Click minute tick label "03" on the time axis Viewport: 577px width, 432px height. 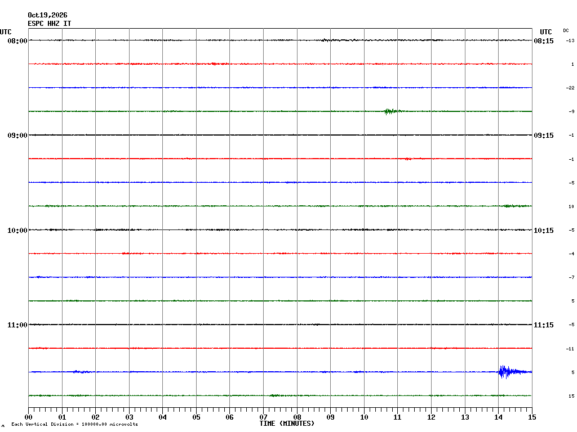pos(129,417)
